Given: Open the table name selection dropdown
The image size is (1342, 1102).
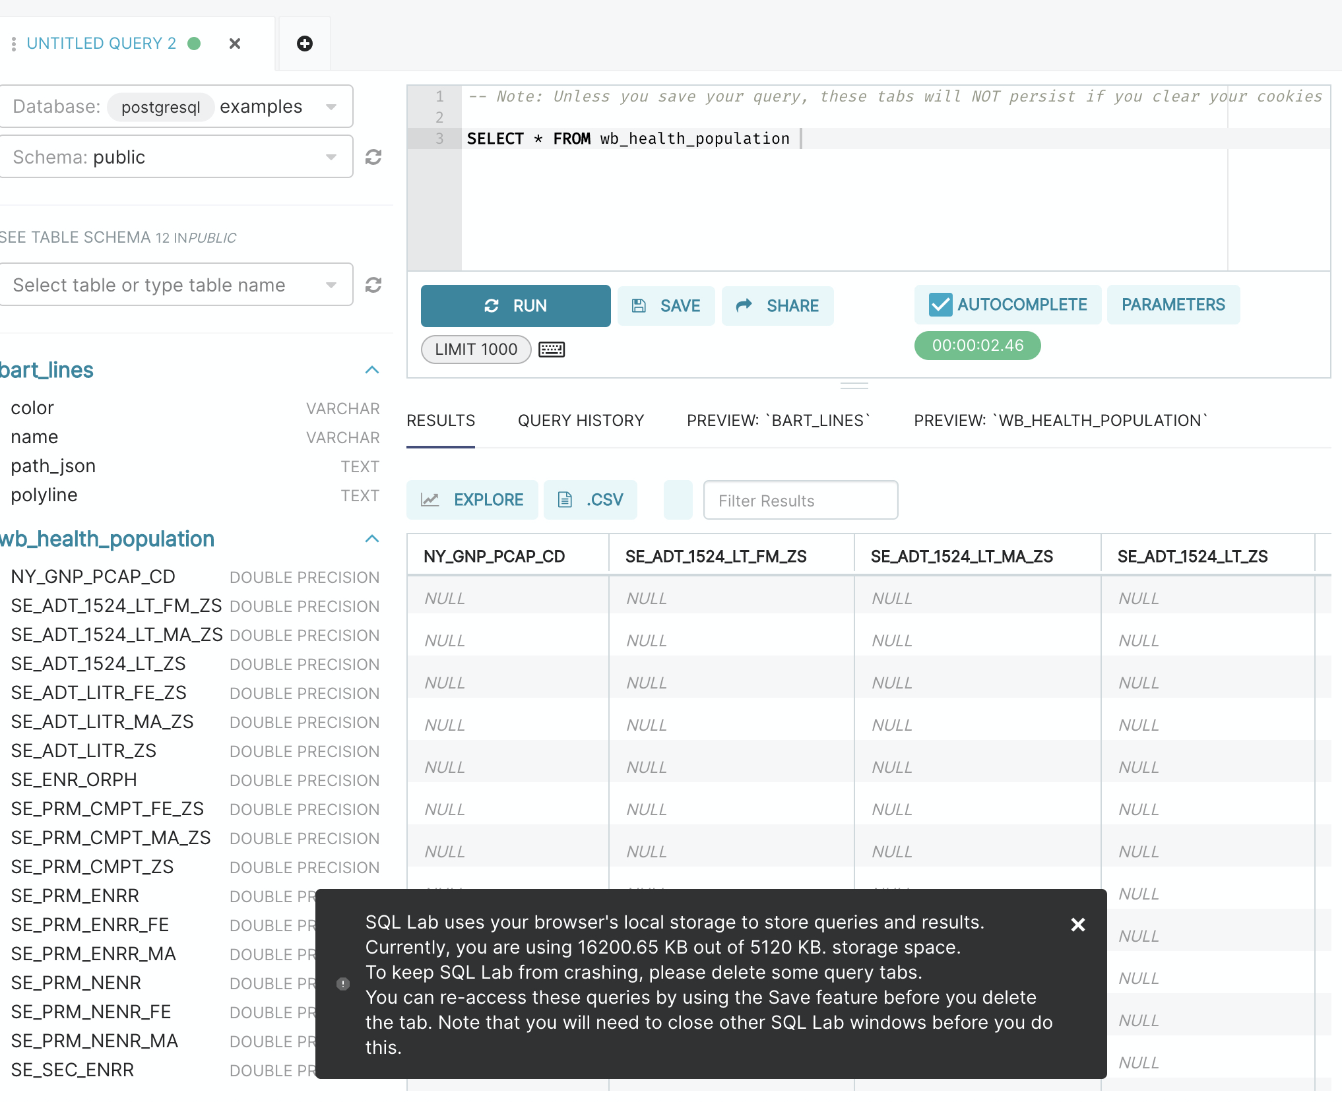Looking at the screenshot, I should pos(176,285).
